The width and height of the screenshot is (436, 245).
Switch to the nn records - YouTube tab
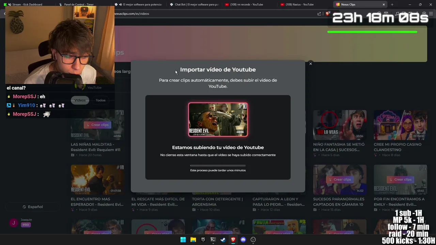point(249,4)
